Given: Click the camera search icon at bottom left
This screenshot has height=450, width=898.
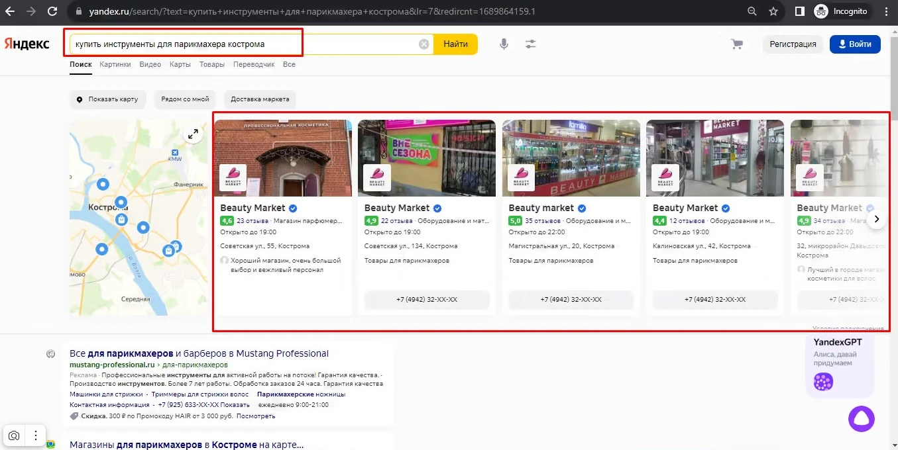Looking at the screenshot, I should 14,435.
